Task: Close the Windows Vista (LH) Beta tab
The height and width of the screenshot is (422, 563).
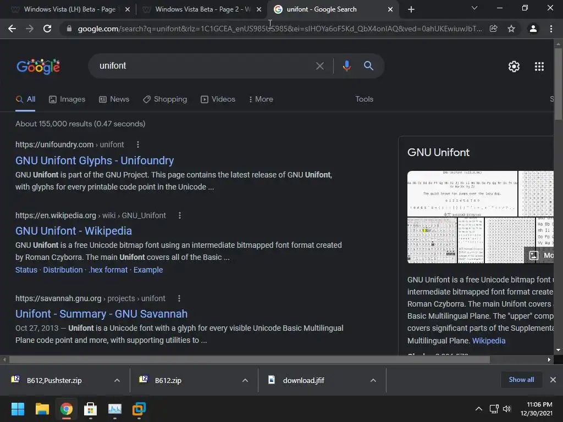Action: click(x=128, y=9)
